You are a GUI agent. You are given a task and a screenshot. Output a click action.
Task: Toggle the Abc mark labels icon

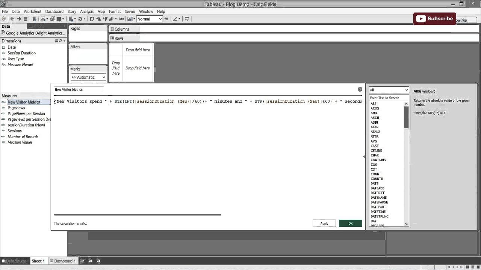point(121,19)
